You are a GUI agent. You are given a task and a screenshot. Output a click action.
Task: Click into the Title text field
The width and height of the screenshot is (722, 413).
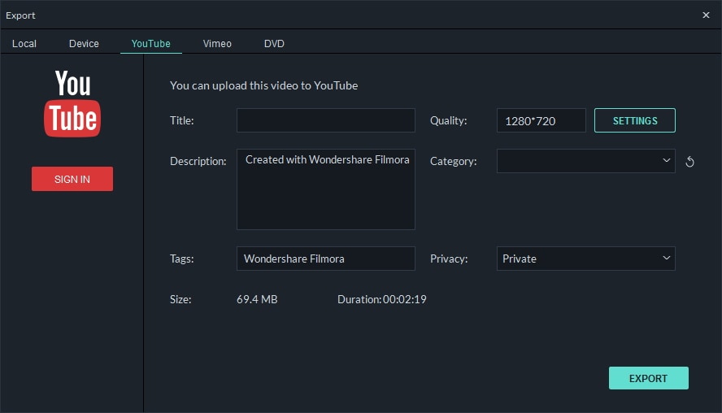pyautogui.click(x=325, y=120)
